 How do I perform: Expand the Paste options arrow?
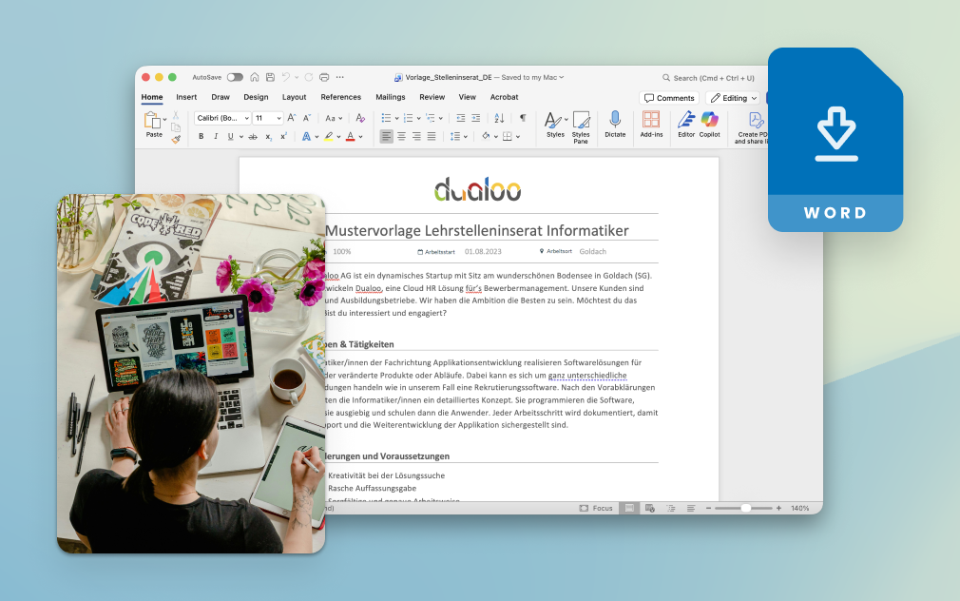click(x=164, y=120)
